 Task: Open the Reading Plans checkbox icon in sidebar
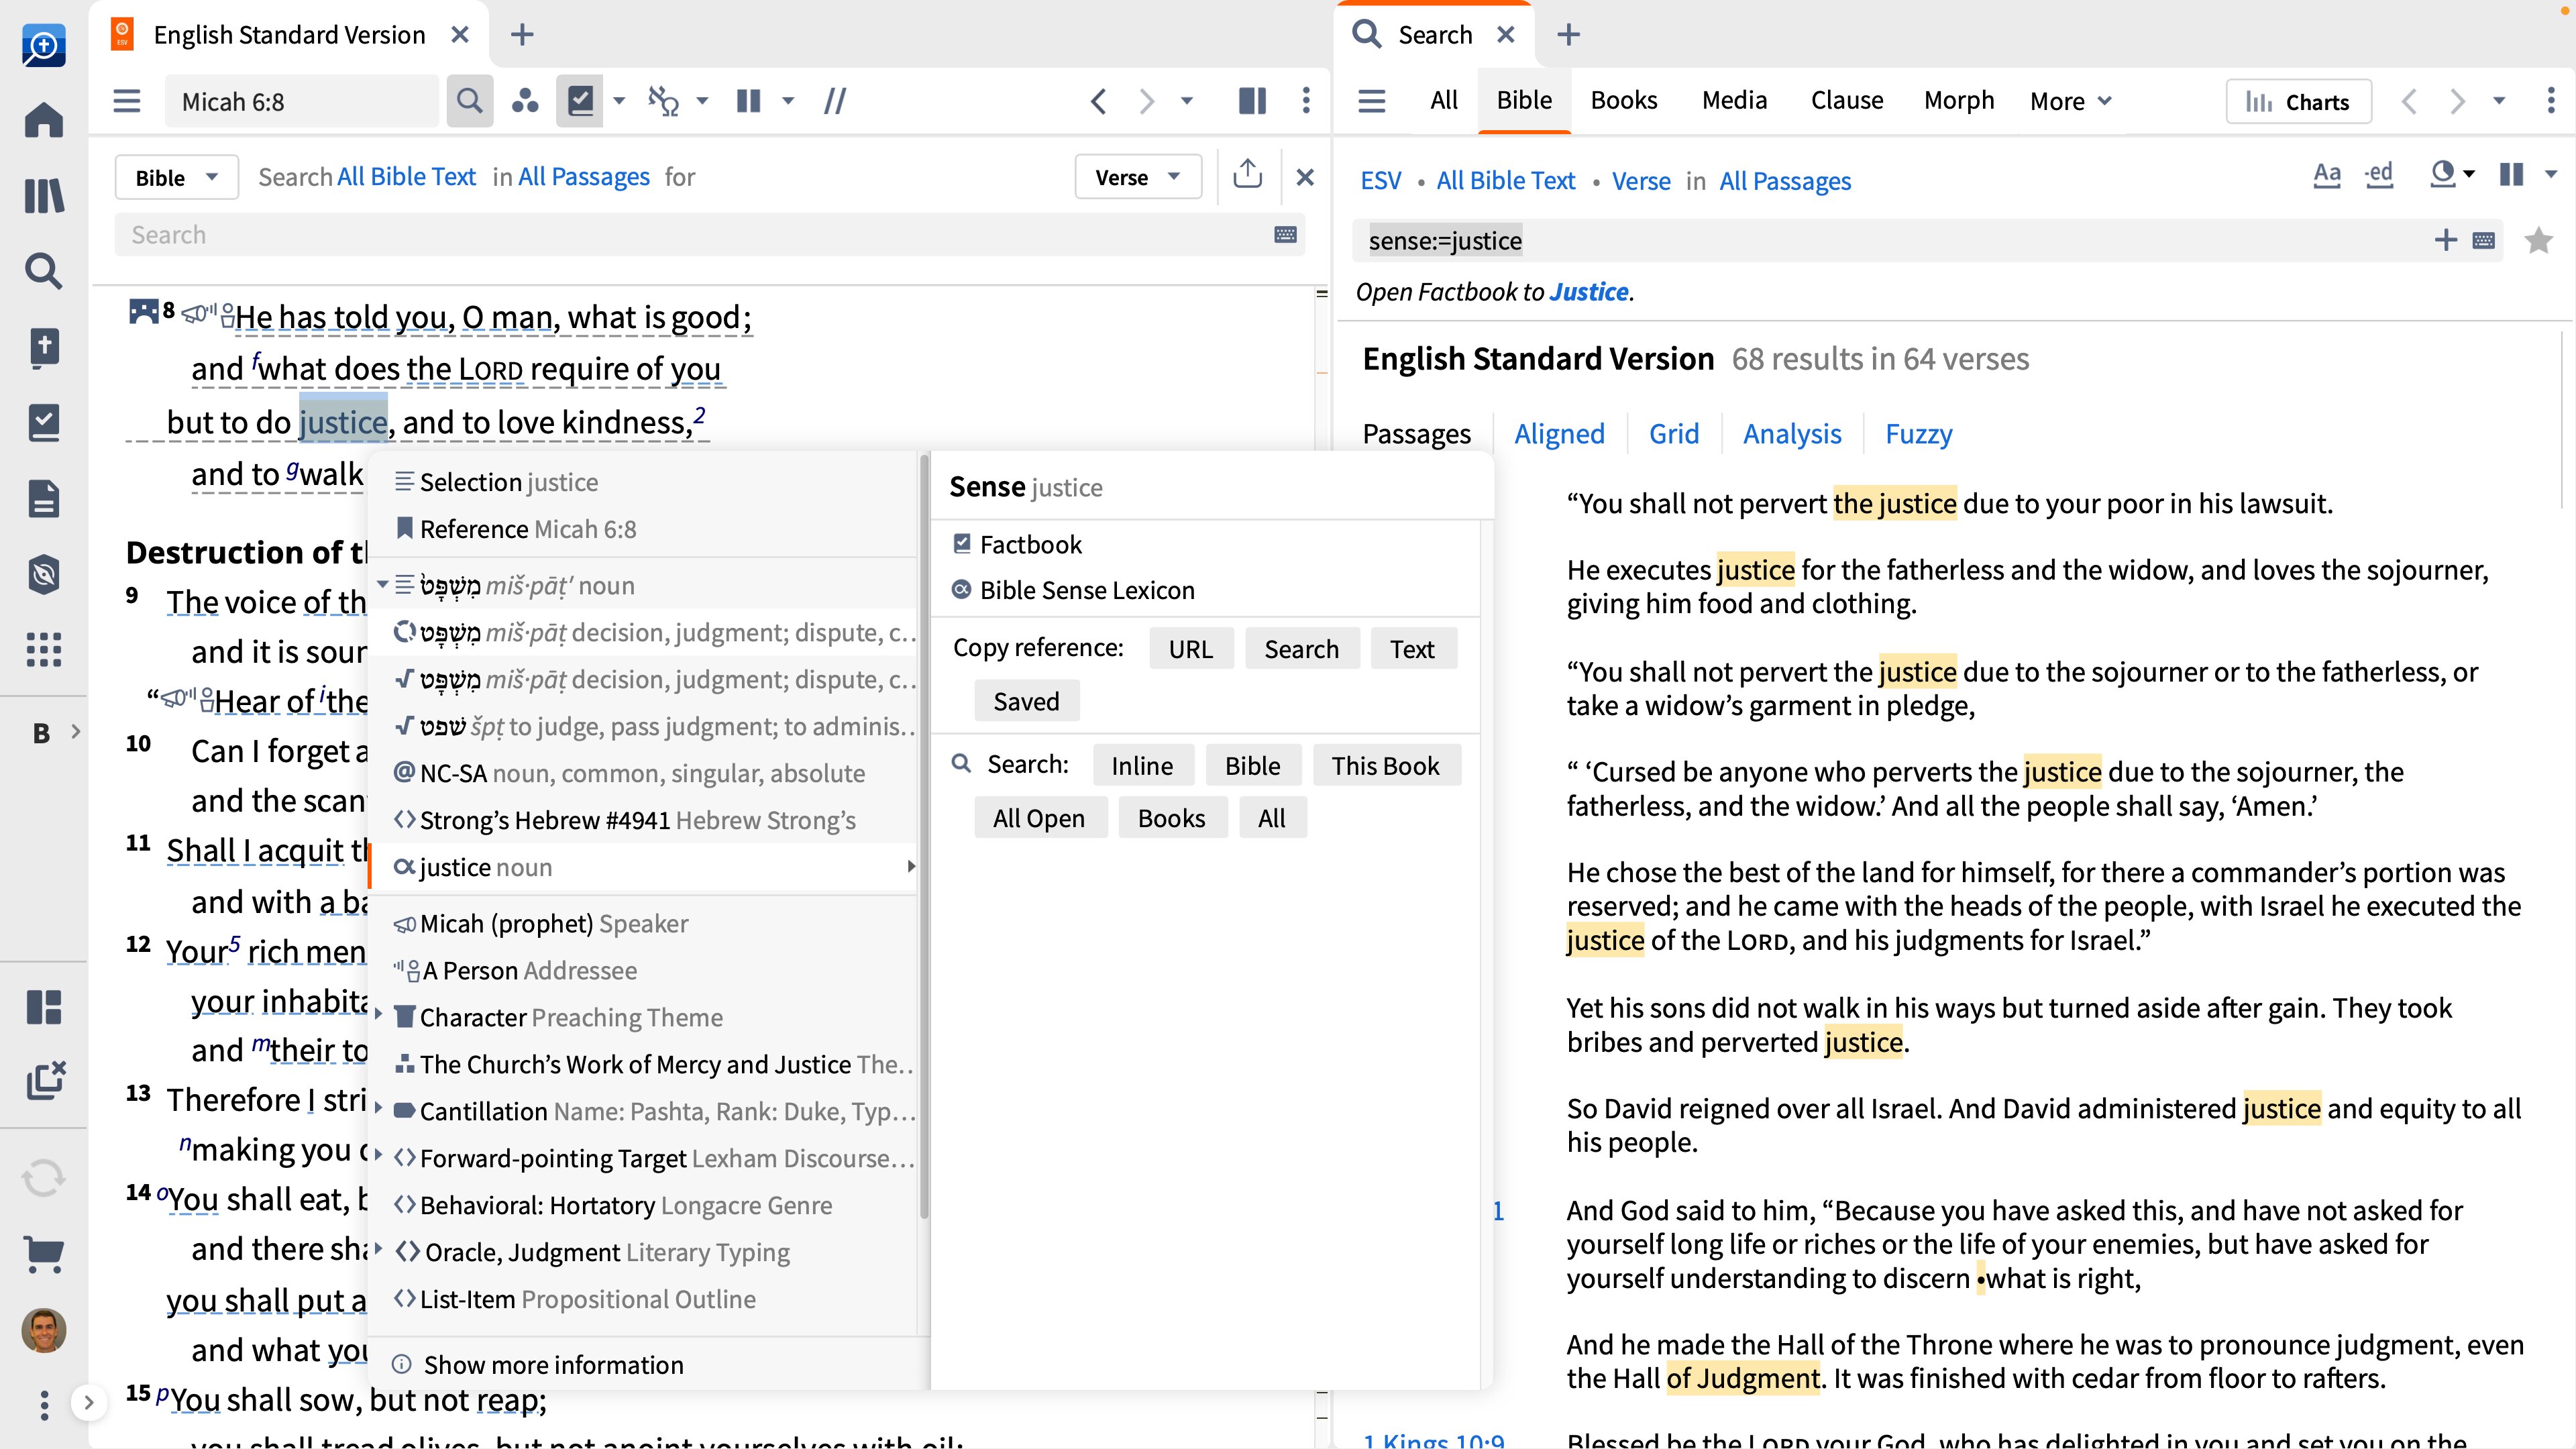43,422
